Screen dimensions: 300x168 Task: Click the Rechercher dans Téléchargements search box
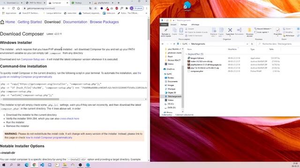278,44
